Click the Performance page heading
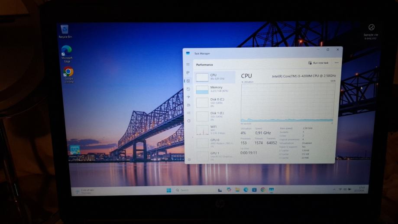This screenshot has height=224, width=398. (x=204, y=65)
